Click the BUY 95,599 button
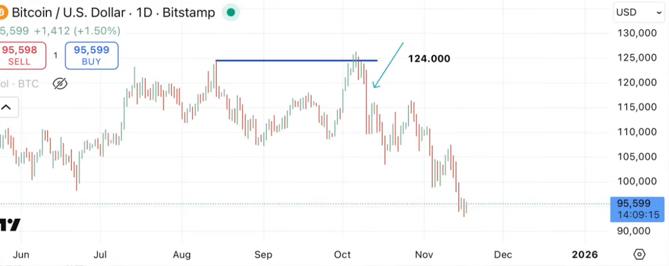This screenshot has height=266, width=669. (x=92, y=56)
